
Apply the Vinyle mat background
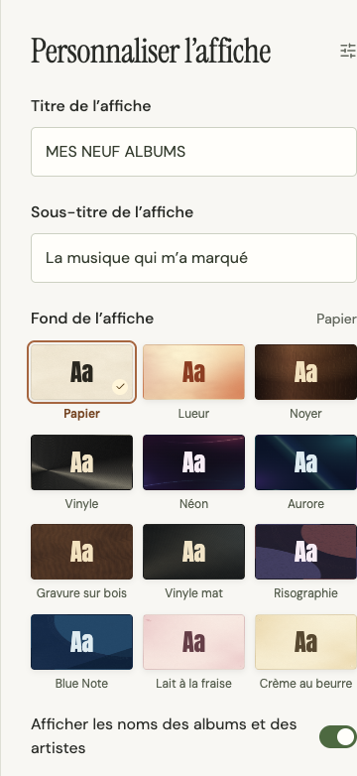point(193,552)
